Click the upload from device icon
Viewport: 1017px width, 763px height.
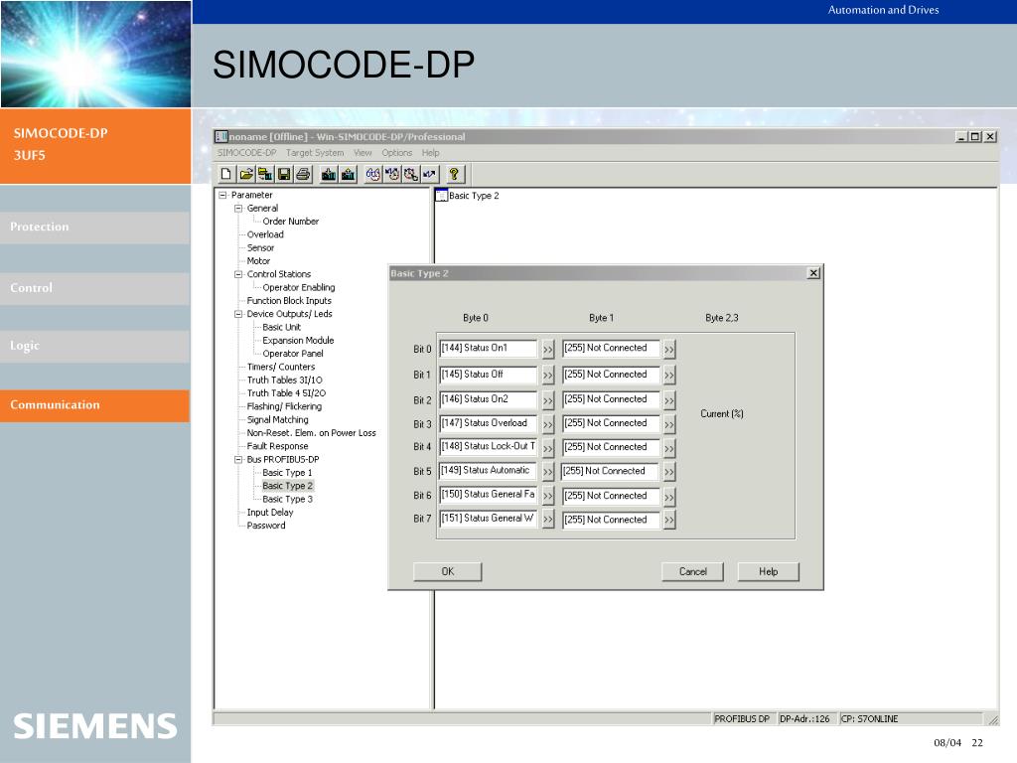coord(349,174)
